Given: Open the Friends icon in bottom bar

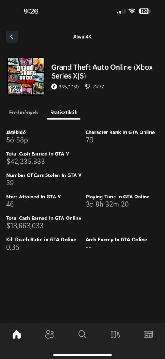Looking at the screenshot, I should pos(50,334).
